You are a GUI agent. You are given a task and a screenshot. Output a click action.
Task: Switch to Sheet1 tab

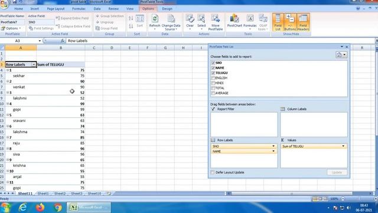click(43, 193)
